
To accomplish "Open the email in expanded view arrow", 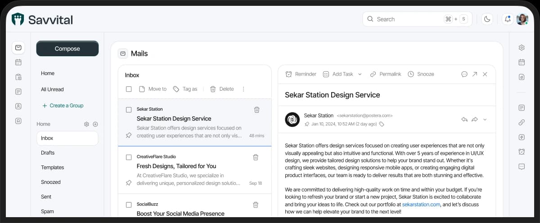I will [475, 74].
